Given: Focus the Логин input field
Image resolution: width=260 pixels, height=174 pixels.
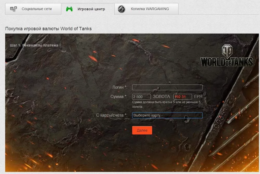Looking at the screenshot, I should [167, 87].
